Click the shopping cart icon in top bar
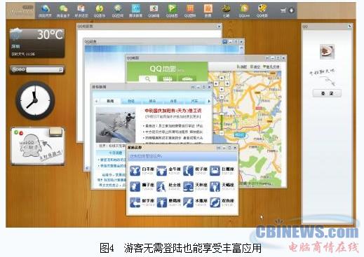 (283, 11)
